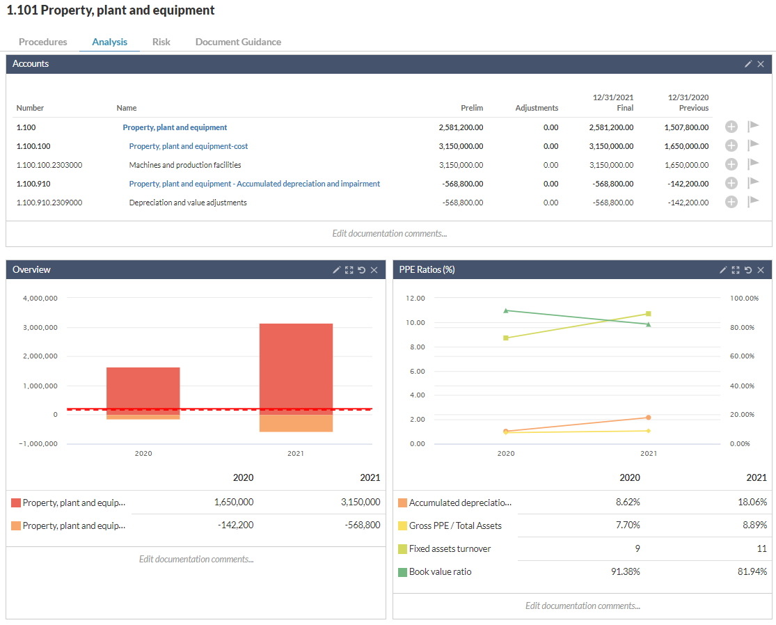Open the Risk tab

click(x=161, y=42)
